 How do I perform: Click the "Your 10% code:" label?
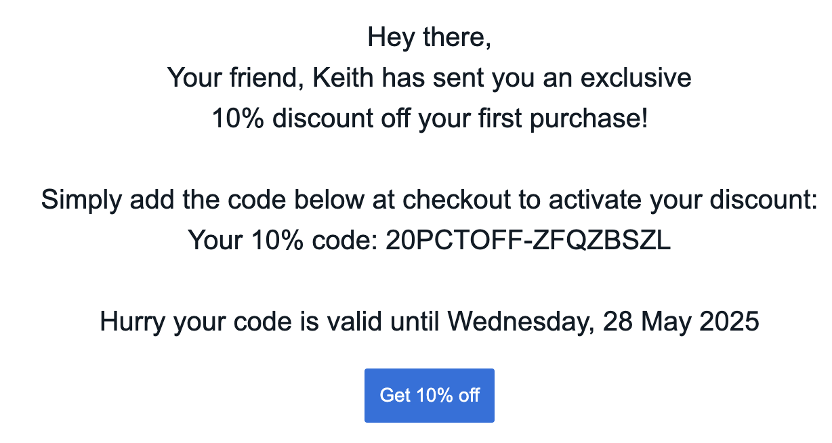(x=283, y=240)
